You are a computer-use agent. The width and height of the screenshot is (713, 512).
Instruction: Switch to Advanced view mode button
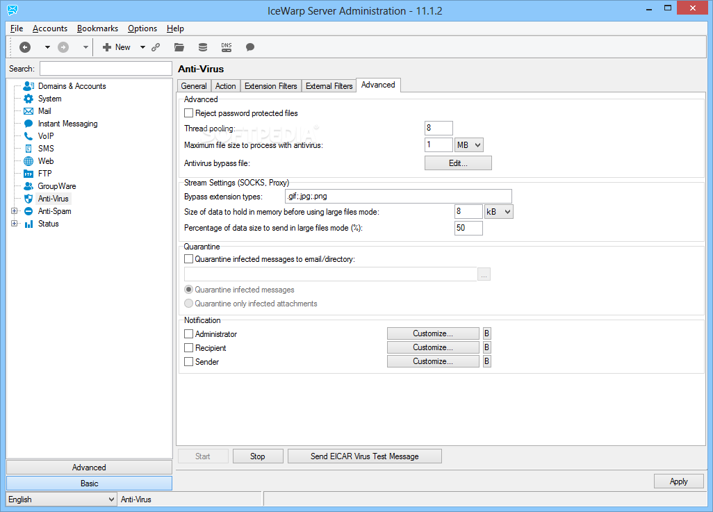coord(89,468)
